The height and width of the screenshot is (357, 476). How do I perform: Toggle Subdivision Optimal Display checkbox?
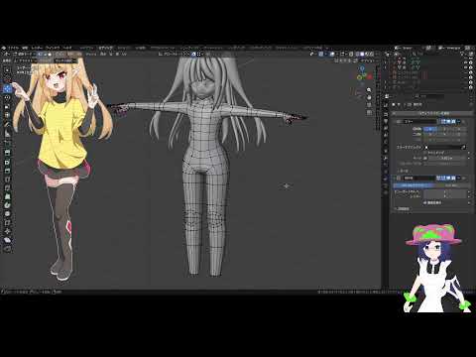tap(424, 202)
